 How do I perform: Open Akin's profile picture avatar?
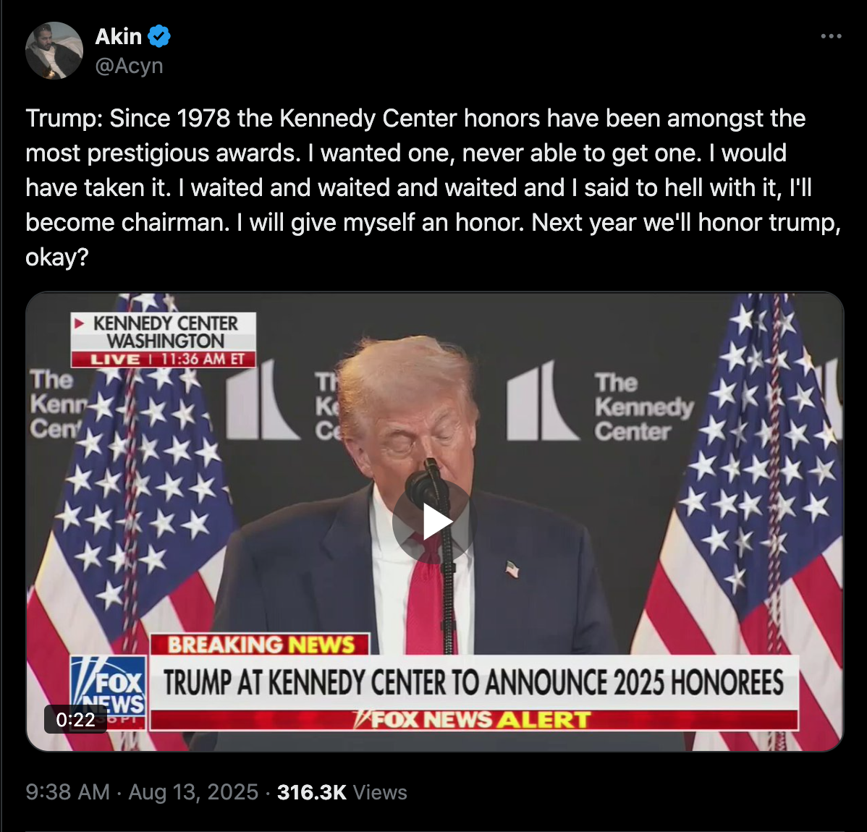[54, 51]
